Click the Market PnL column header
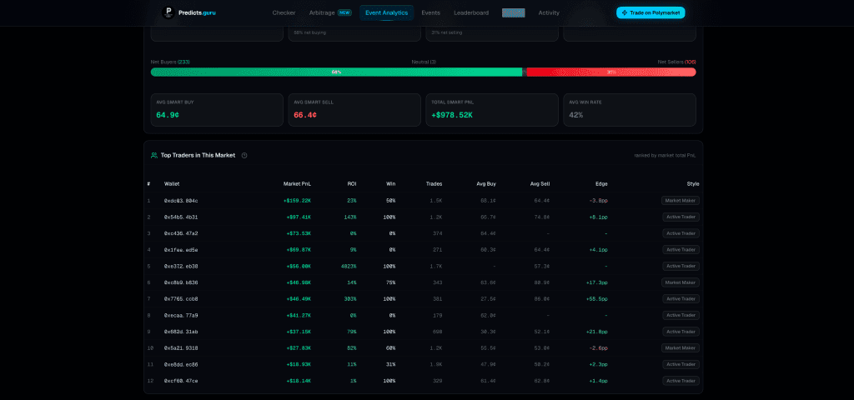The height and width of the screenshot is (400, 854). tap(298, 184)
